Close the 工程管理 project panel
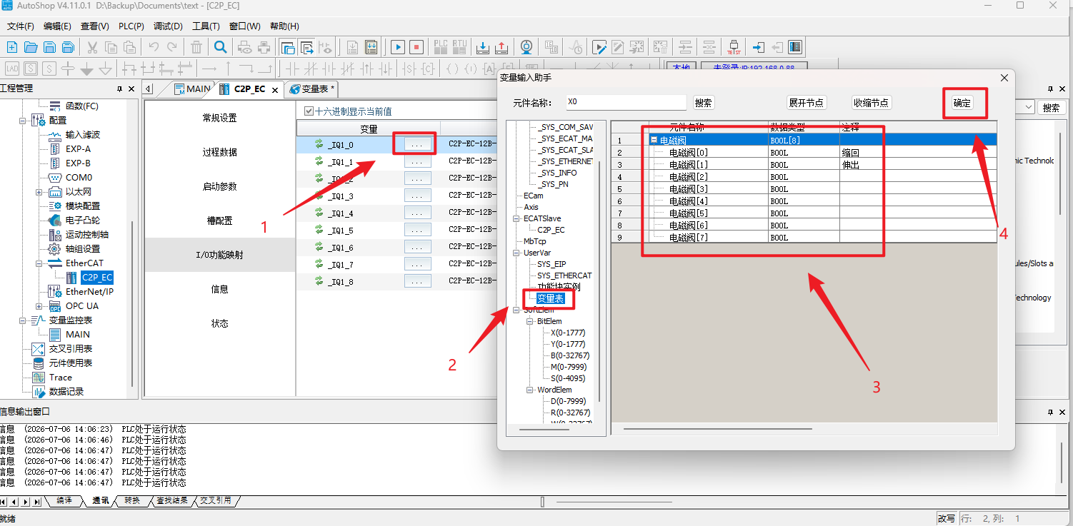The width and height of the screenshot is (1073, 526). coord(131,89)
